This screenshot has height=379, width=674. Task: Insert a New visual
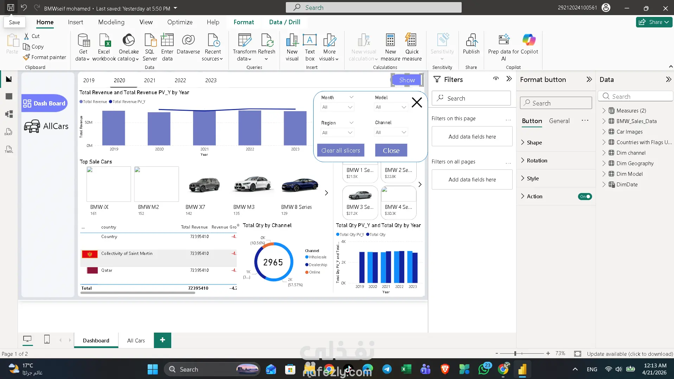(292, 47)
